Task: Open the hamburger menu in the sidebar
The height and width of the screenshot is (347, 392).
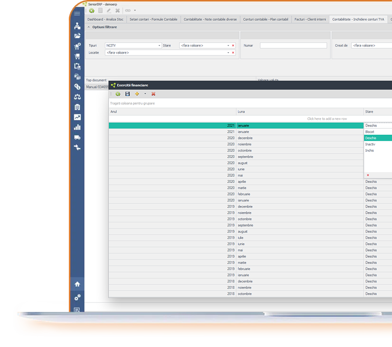Action: [x=77, y=14]
